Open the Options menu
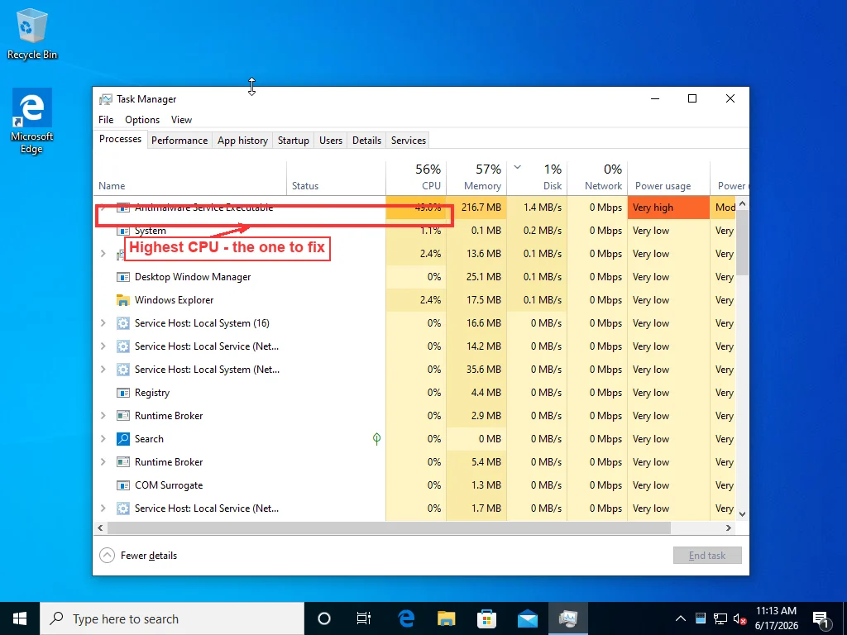Screen dimensions: 847x635 click(x=142, y=120)
